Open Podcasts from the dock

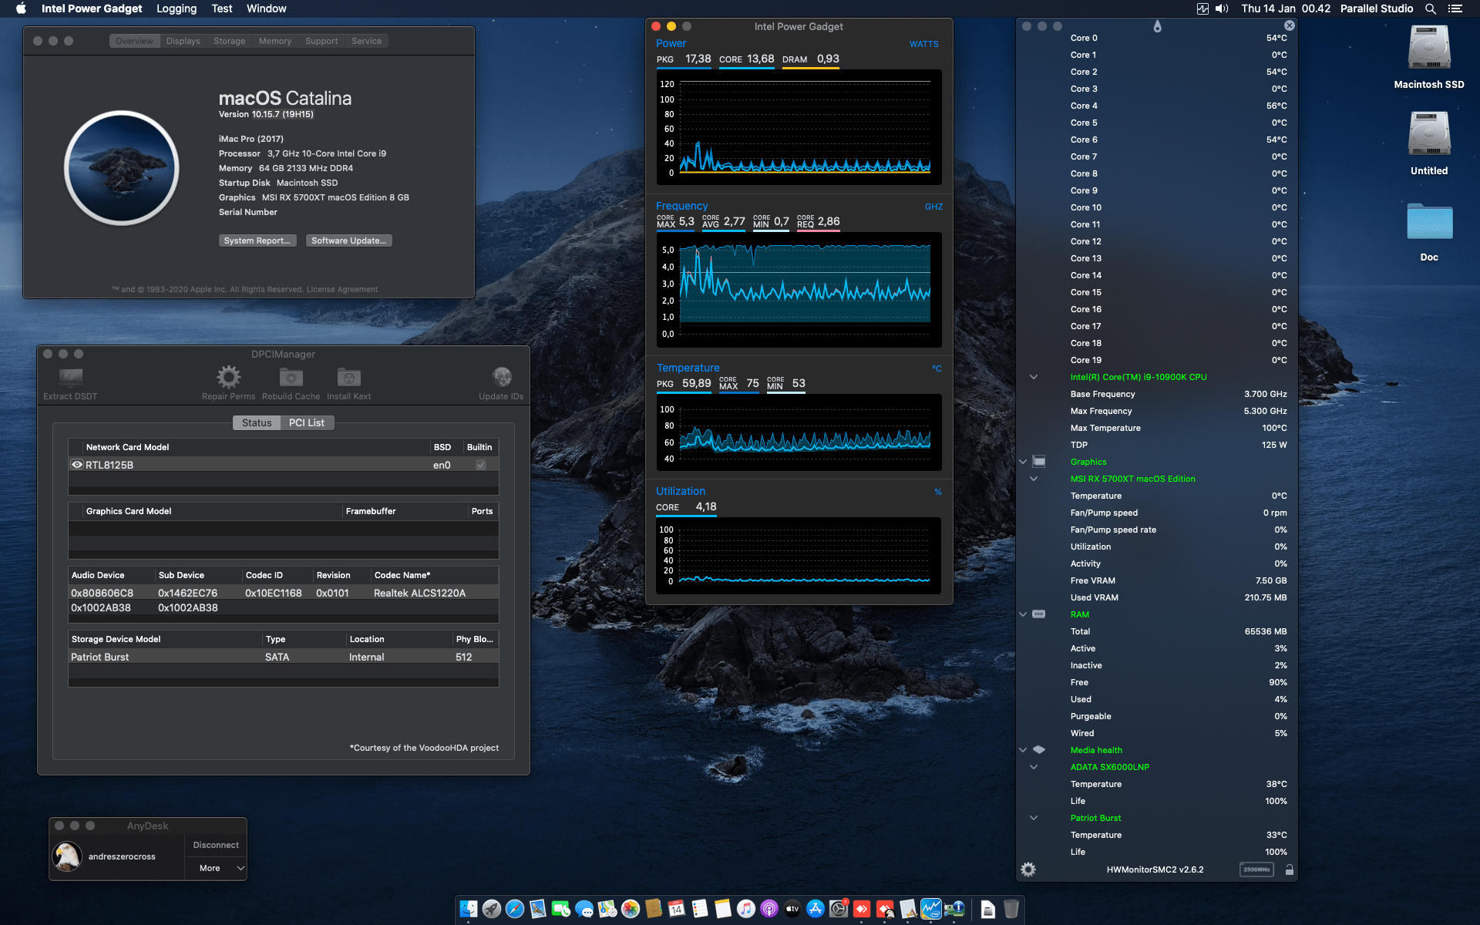click(769, 909)
